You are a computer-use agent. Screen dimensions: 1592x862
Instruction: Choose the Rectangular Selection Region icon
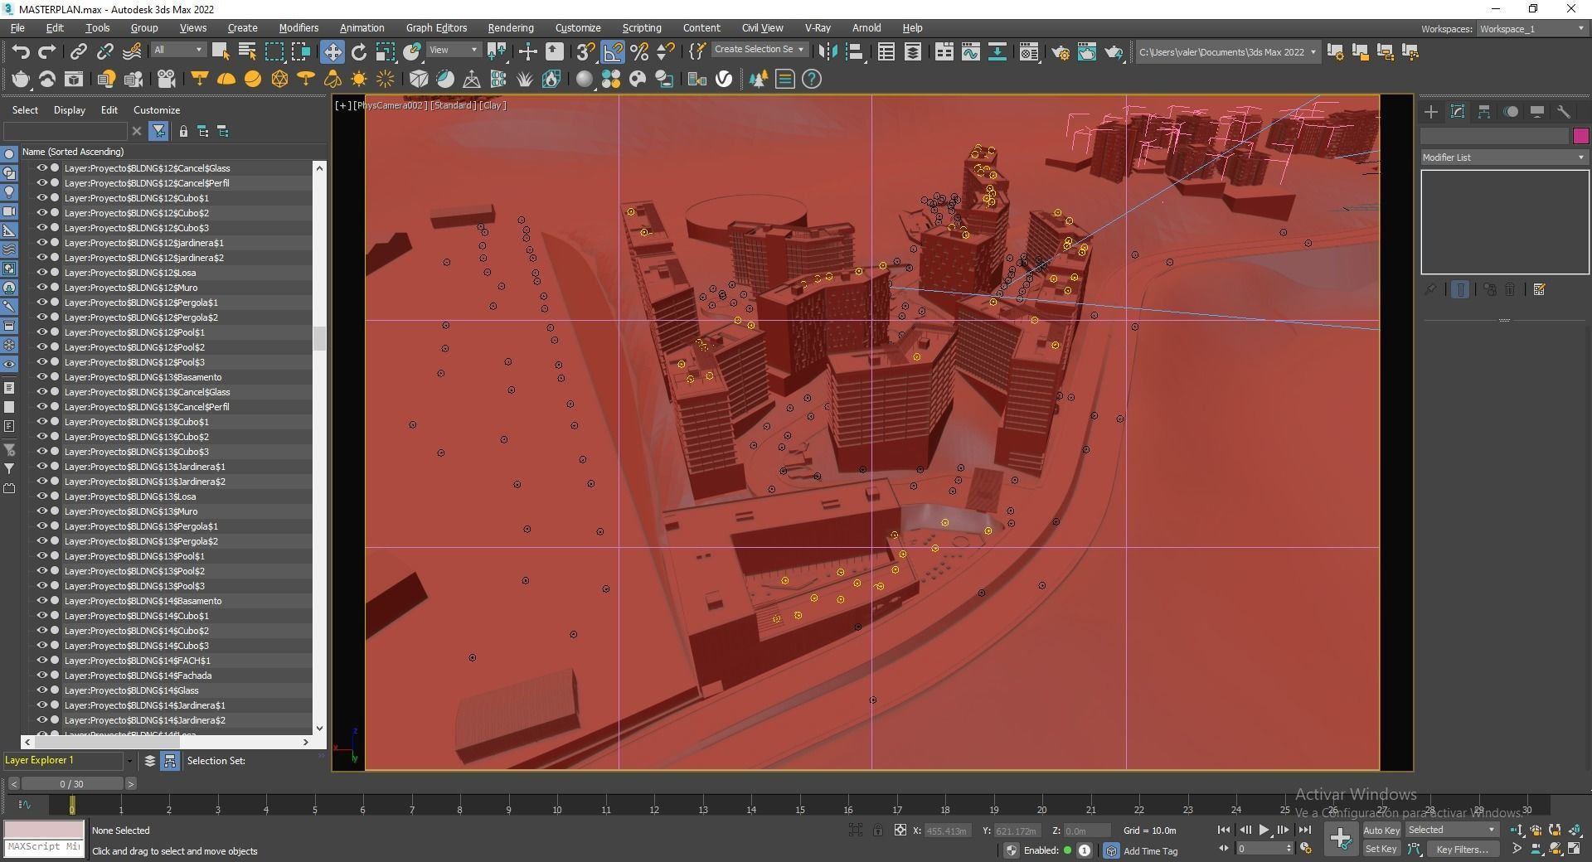click(x=274, y=51)
